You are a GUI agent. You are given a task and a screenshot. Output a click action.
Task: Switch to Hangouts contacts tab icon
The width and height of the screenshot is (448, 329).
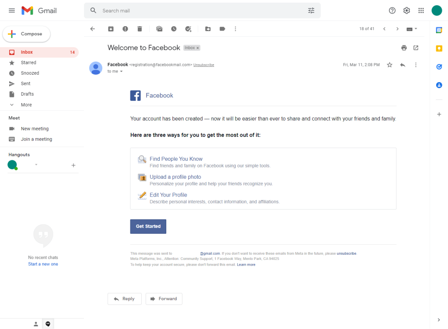[x=36, y=324]
